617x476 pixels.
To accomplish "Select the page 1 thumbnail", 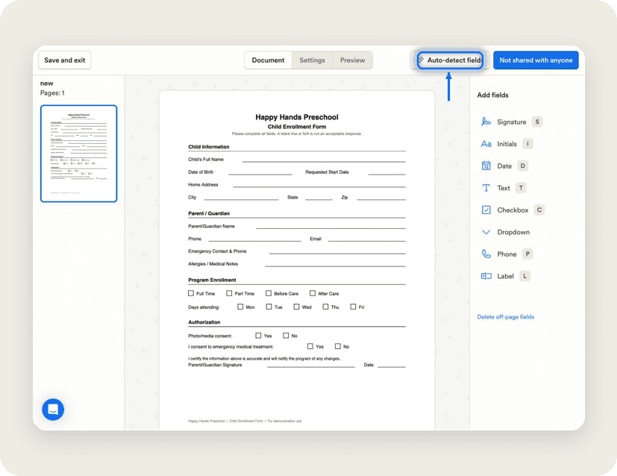I will pos(78,154).
